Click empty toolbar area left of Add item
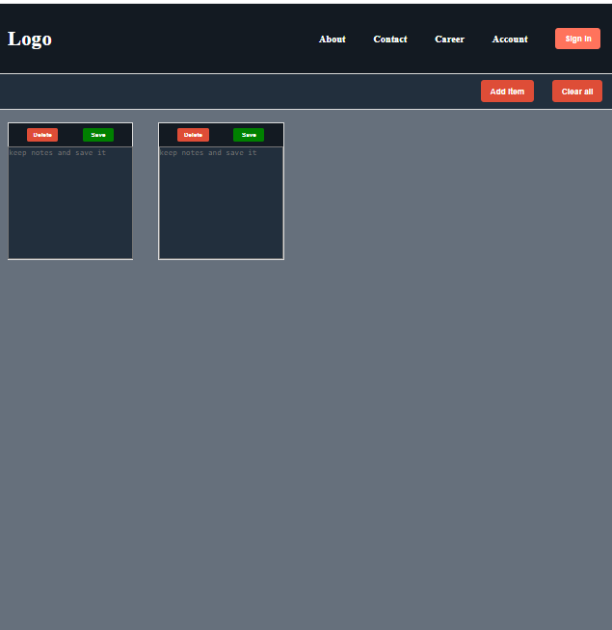Image resolution: width=612 pixels, height=630 pixels. (x=241, y=92)
